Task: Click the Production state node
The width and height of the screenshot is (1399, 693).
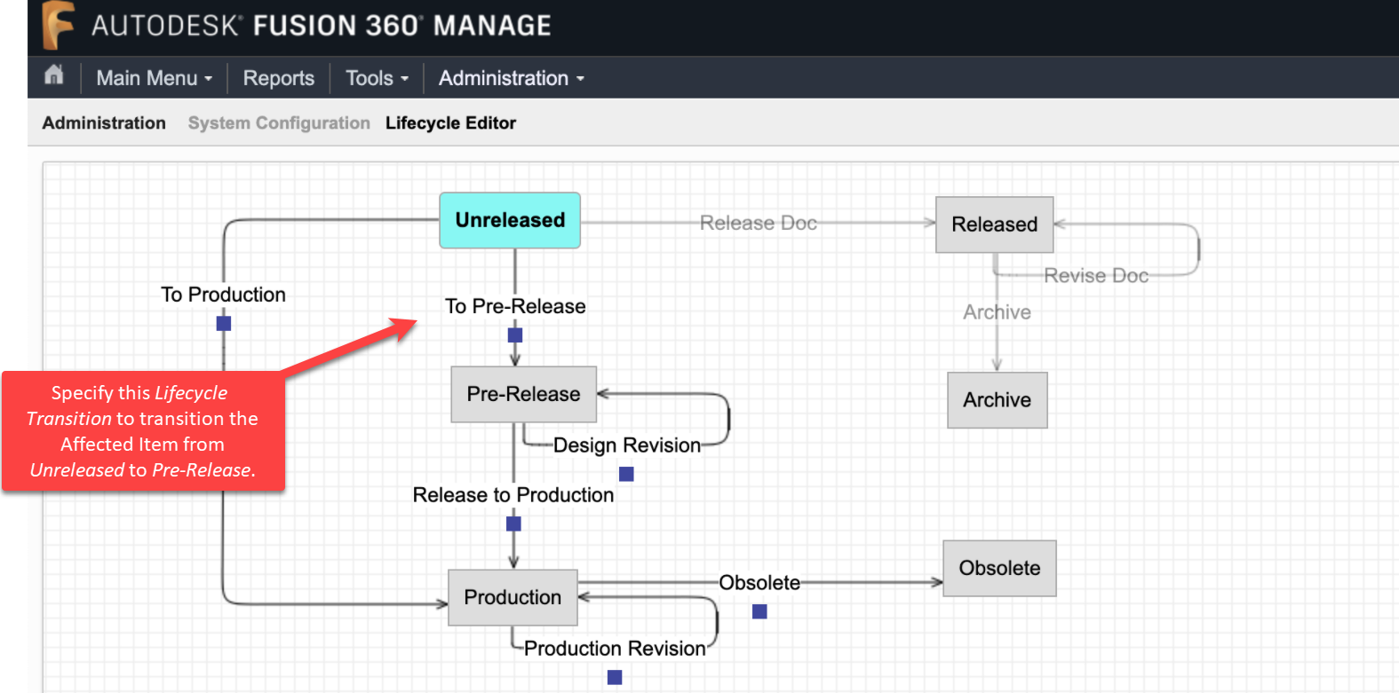Action: coord(513,597)
